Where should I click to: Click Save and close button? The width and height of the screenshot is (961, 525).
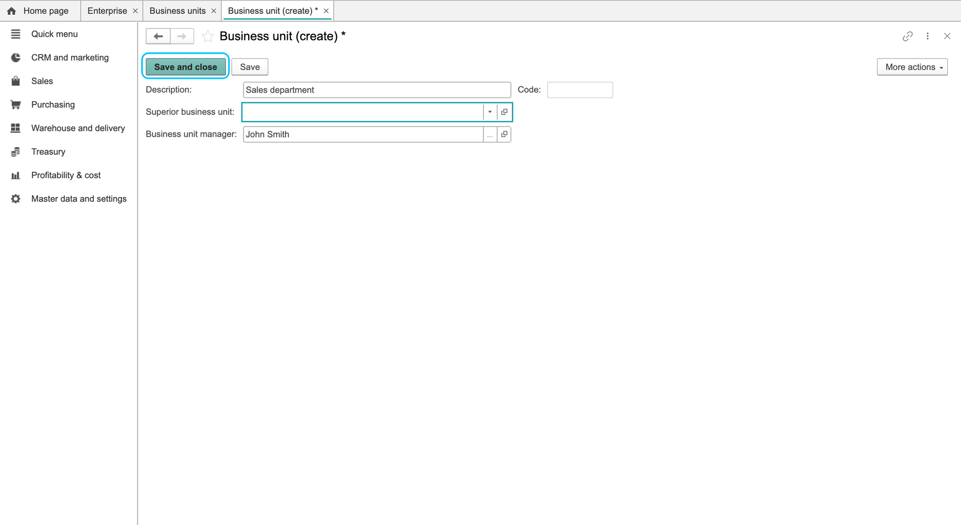pos(186,67)
